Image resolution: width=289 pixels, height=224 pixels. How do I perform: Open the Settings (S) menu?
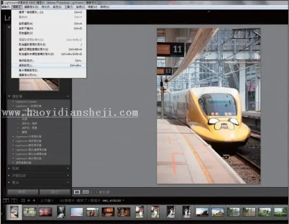pyautogui.click(x=57, y=7)
